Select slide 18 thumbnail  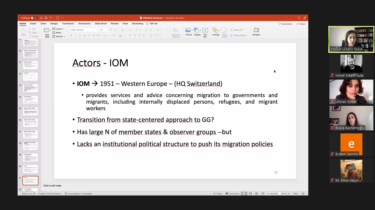[30, 146]
